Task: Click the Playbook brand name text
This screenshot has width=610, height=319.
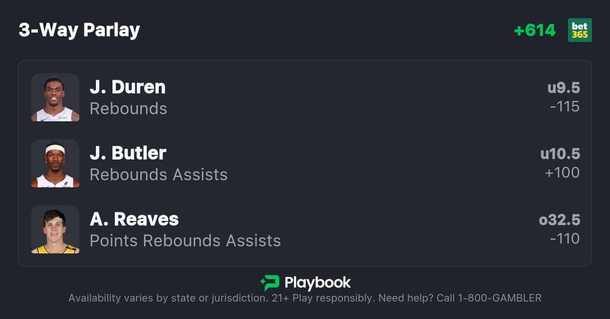Action: pos(318,283)
